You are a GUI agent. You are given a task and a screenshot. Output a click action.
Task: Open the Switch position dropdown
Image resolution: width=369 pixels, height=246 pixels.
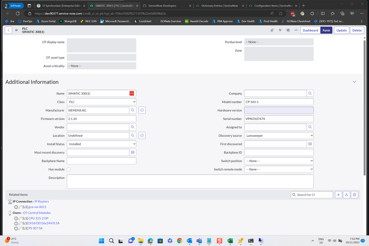(x=279, y=161)
